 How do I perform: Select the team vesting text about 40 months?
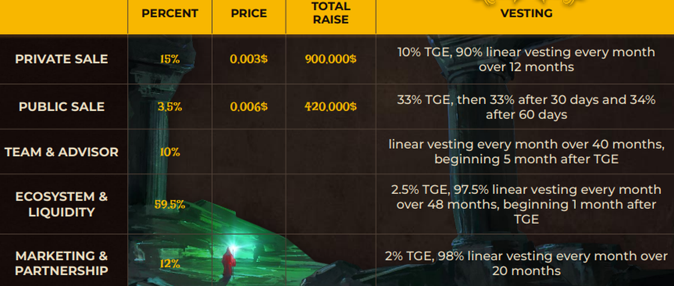526,152
